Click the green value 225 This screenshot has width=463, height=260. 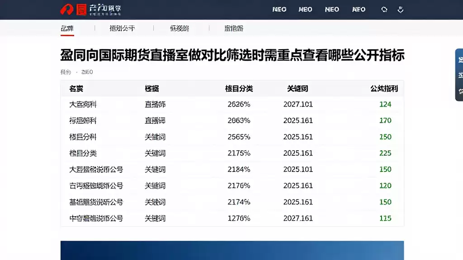point(385,153)
